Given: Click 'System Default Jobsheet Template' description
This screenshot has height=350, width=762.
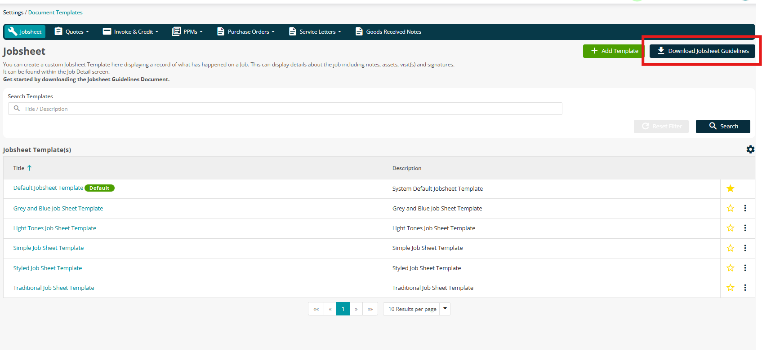Looking at the screenshot, I should (437, 189).
